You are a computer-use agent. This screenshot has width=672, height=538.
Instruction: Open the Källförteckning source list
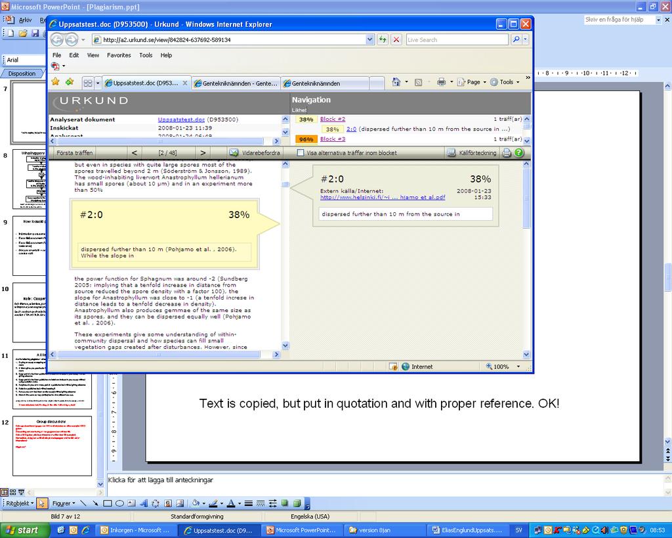[472, 153]
